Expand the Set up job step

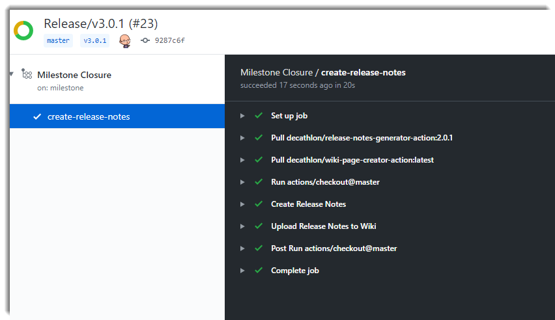coord(242,116)
